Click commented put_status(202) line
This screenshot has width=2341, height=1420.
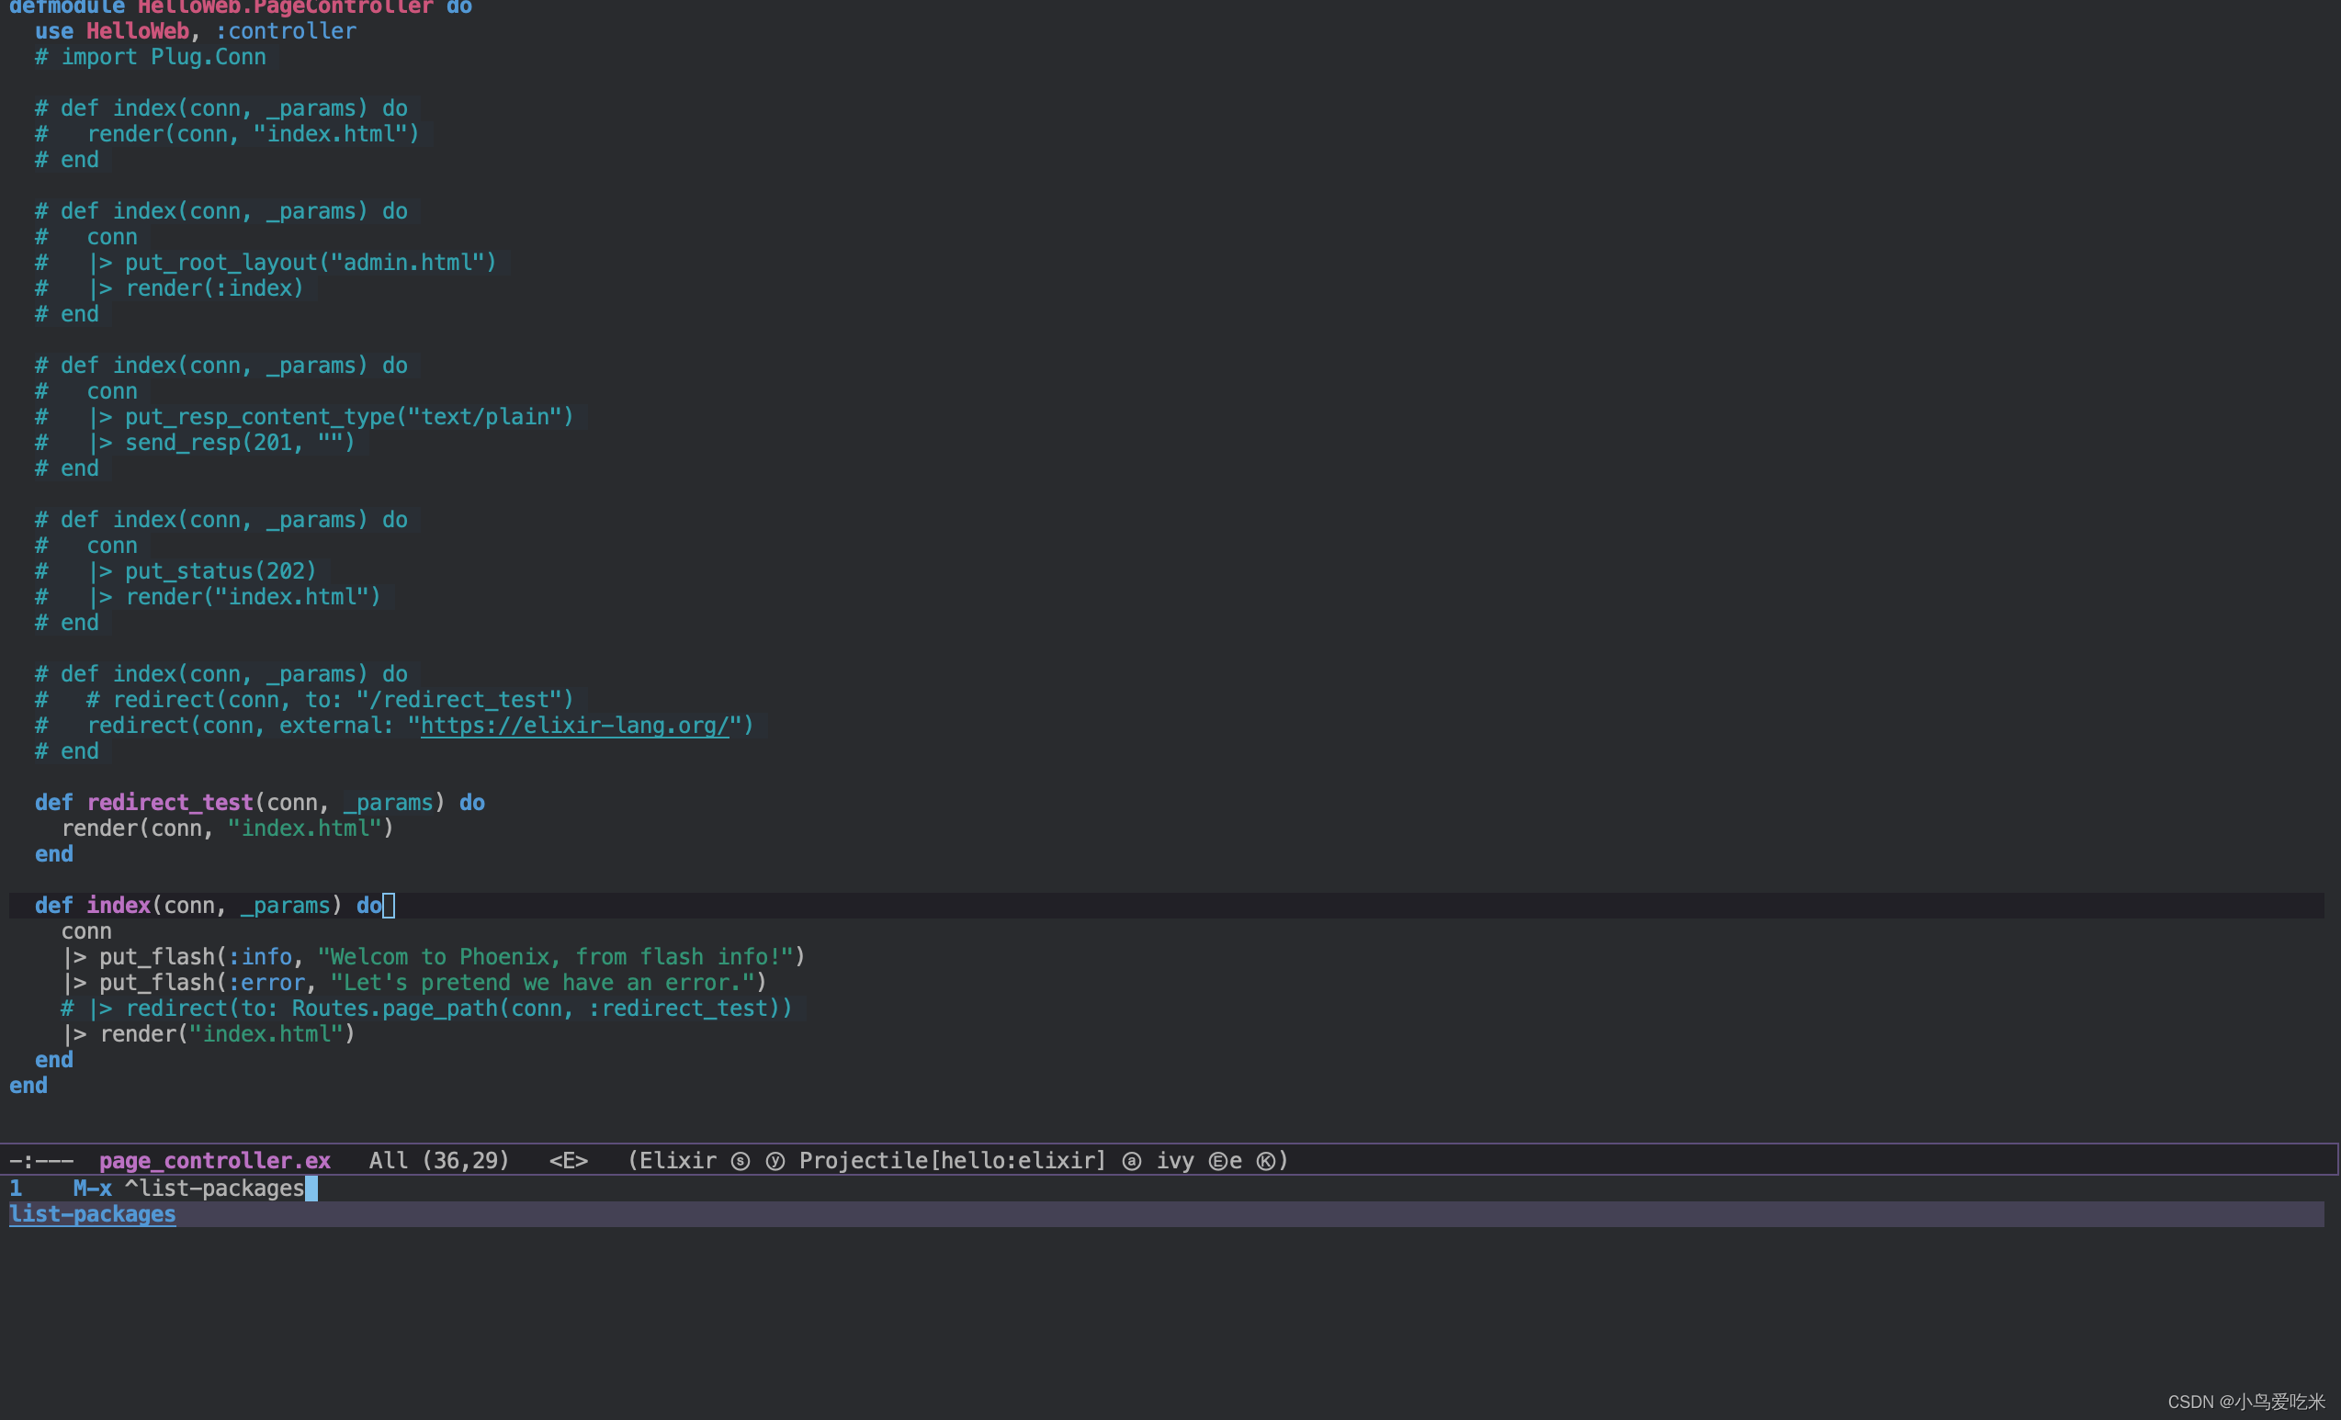(x=175, y=572)
